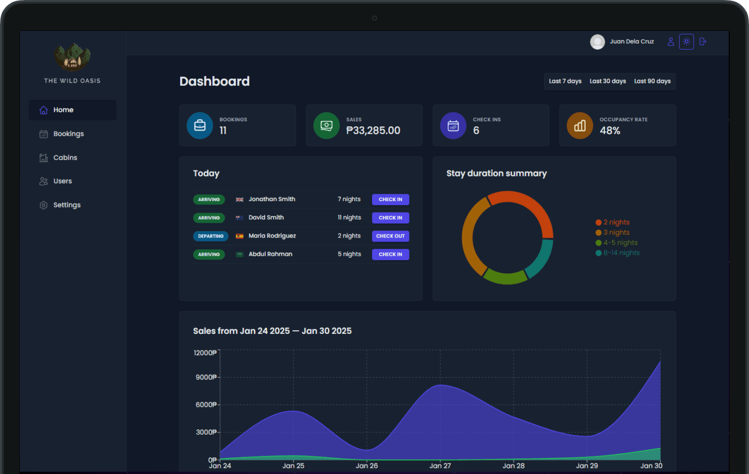Select the Last 30 days filter
The width and height of the screenshot is (749, 474).
coord(607,81)
